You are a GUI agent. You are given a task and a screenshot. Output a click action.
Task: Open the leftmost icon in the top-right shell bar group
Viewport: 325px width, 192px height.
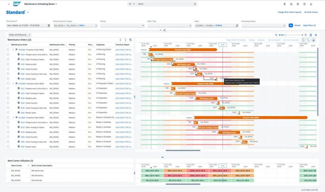(285, 4)
